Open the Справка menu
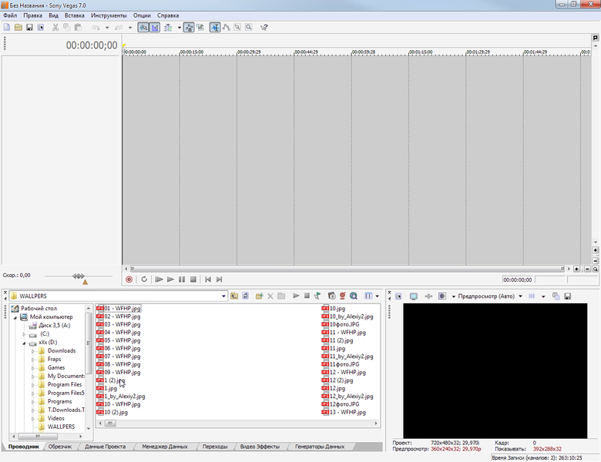 168,15
